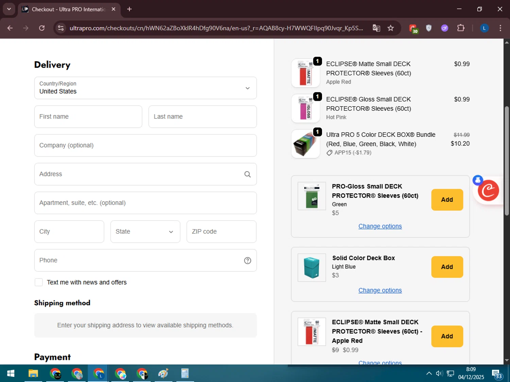Image resolution: width=510 pixels, height=382 pixels.
Task: Open Chrome three-dot menu
Action: coord(500,28)
